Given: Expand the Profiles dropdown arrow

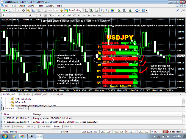Looking at the screenshot, I should [x=13, y=10].
